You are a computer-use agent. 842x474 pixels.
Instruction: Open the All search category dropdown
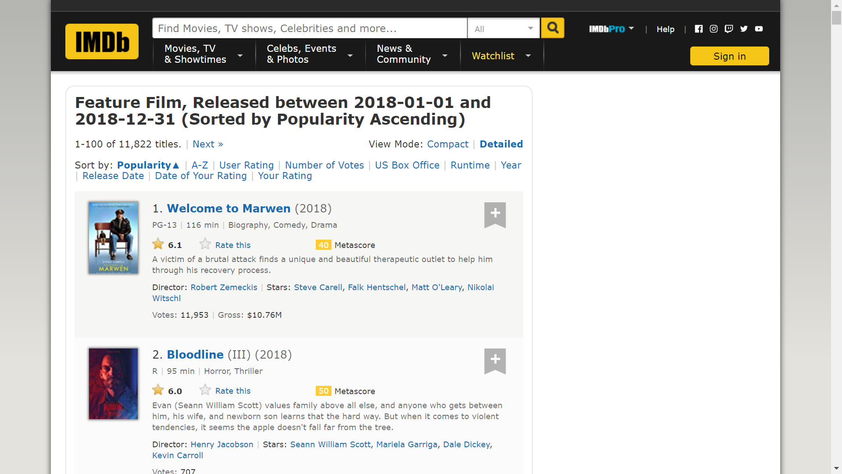point(503,29)
